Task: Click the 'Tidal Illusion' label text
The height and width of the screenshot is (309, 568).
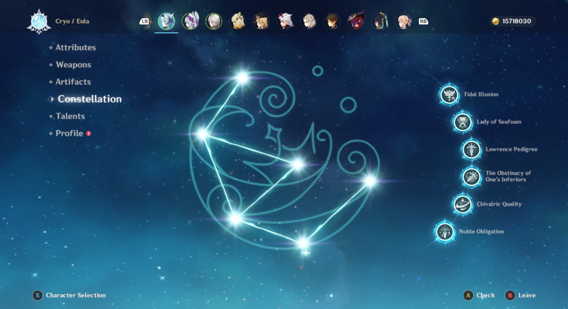Action: (x=481, y=94)
